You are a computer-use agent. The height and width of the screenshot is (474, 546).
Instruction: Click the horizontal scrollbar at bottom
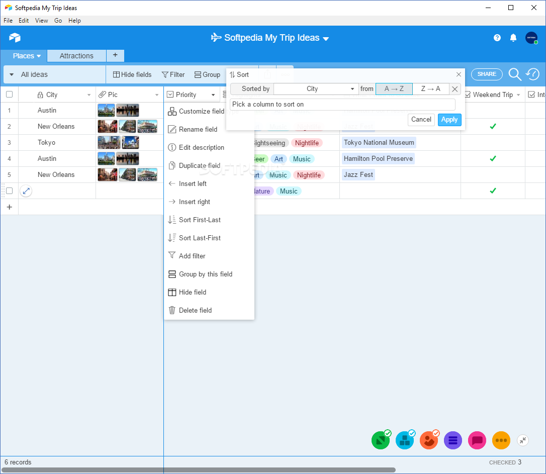point(199,470)
